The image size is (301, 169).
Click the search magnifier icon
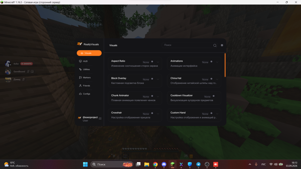[x=215, y=45]
